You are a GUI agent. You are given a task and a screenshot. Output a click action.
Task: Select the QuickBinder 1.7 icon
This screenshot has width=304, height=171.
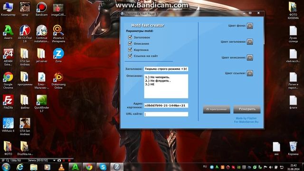[41, 104]
